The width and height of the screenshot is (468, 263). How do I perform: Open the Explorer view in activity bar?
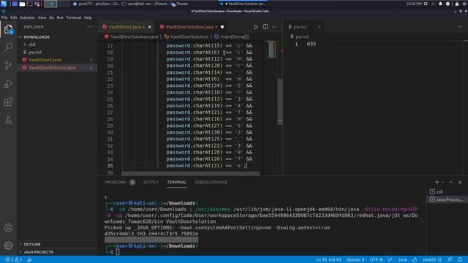[8, 29]
